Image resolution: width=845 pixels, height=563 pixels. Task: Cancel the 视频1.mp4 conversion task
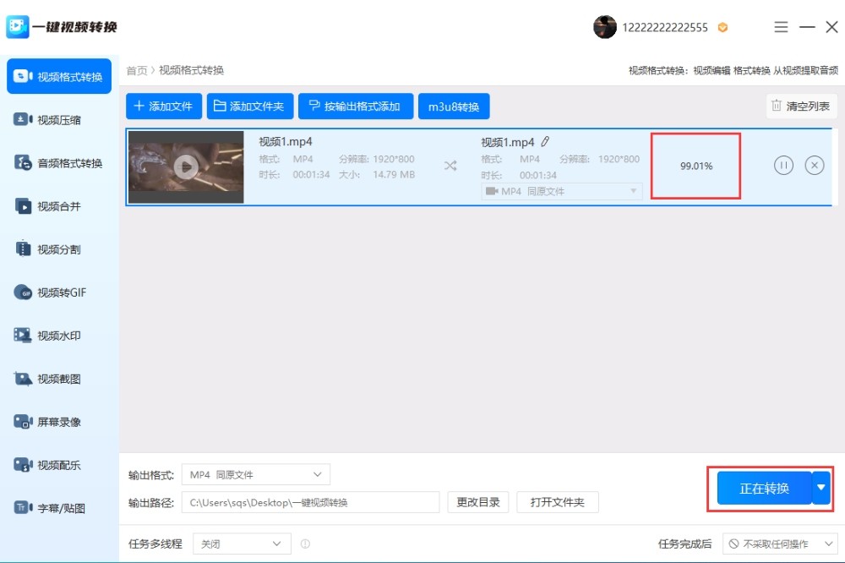click(814, 166)
